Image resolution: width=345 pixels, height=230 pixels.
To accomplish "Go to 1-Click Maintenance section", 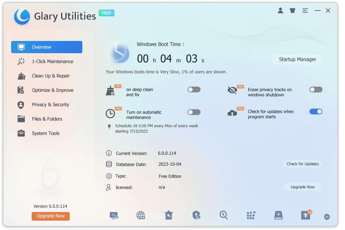I will [52, 61].
